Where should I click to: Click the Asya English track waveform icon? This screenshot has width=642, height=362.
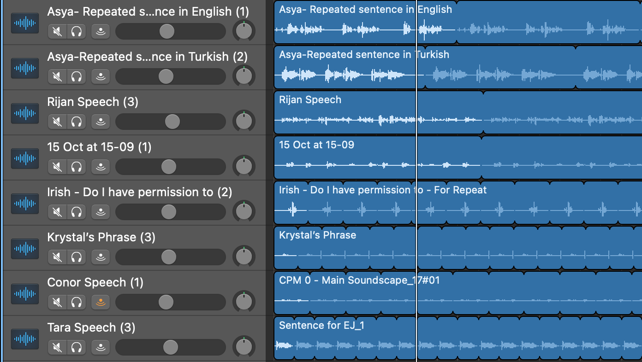[x=25, y=23]
